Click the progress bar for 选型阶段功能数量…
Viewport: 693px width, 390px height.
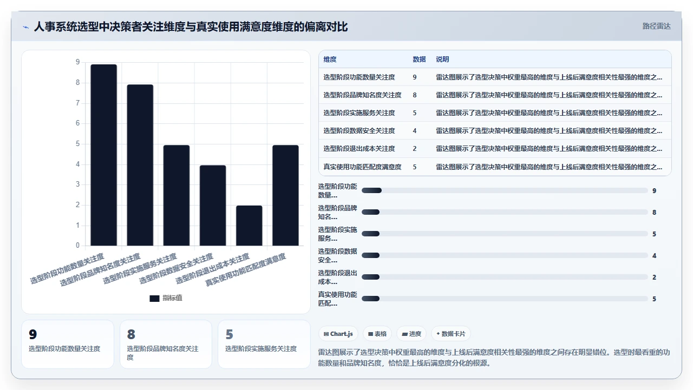pos(505,190)
